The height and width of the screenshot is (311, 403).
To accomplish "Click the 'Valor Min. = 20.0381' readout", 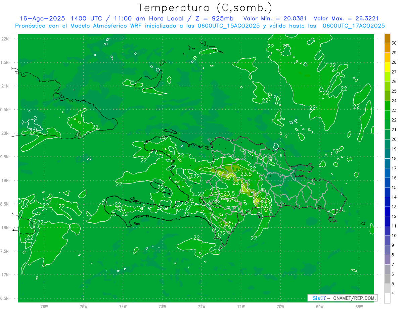I will (x=275, y=18).
